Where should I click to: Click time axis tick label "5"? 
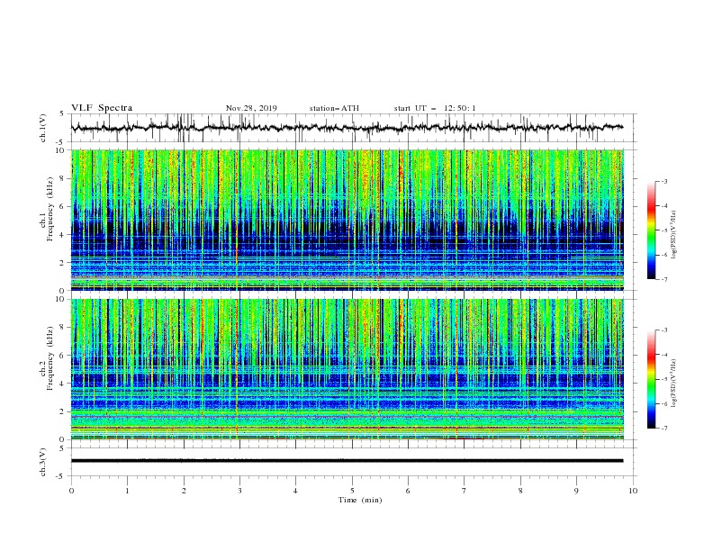coord(352,491)
